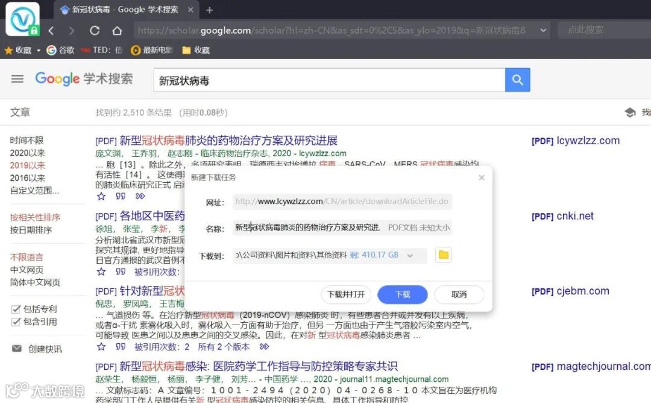Filter results to 2020以来
The width and height of the screenshot is (651, 403).
[x=27, y=153]
